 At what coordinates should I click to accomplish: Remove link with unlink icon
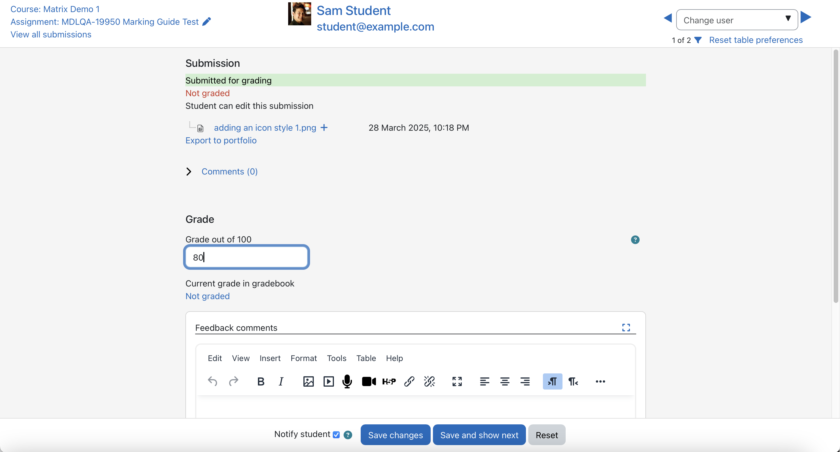pyautogui.click(x=429, y=381)
